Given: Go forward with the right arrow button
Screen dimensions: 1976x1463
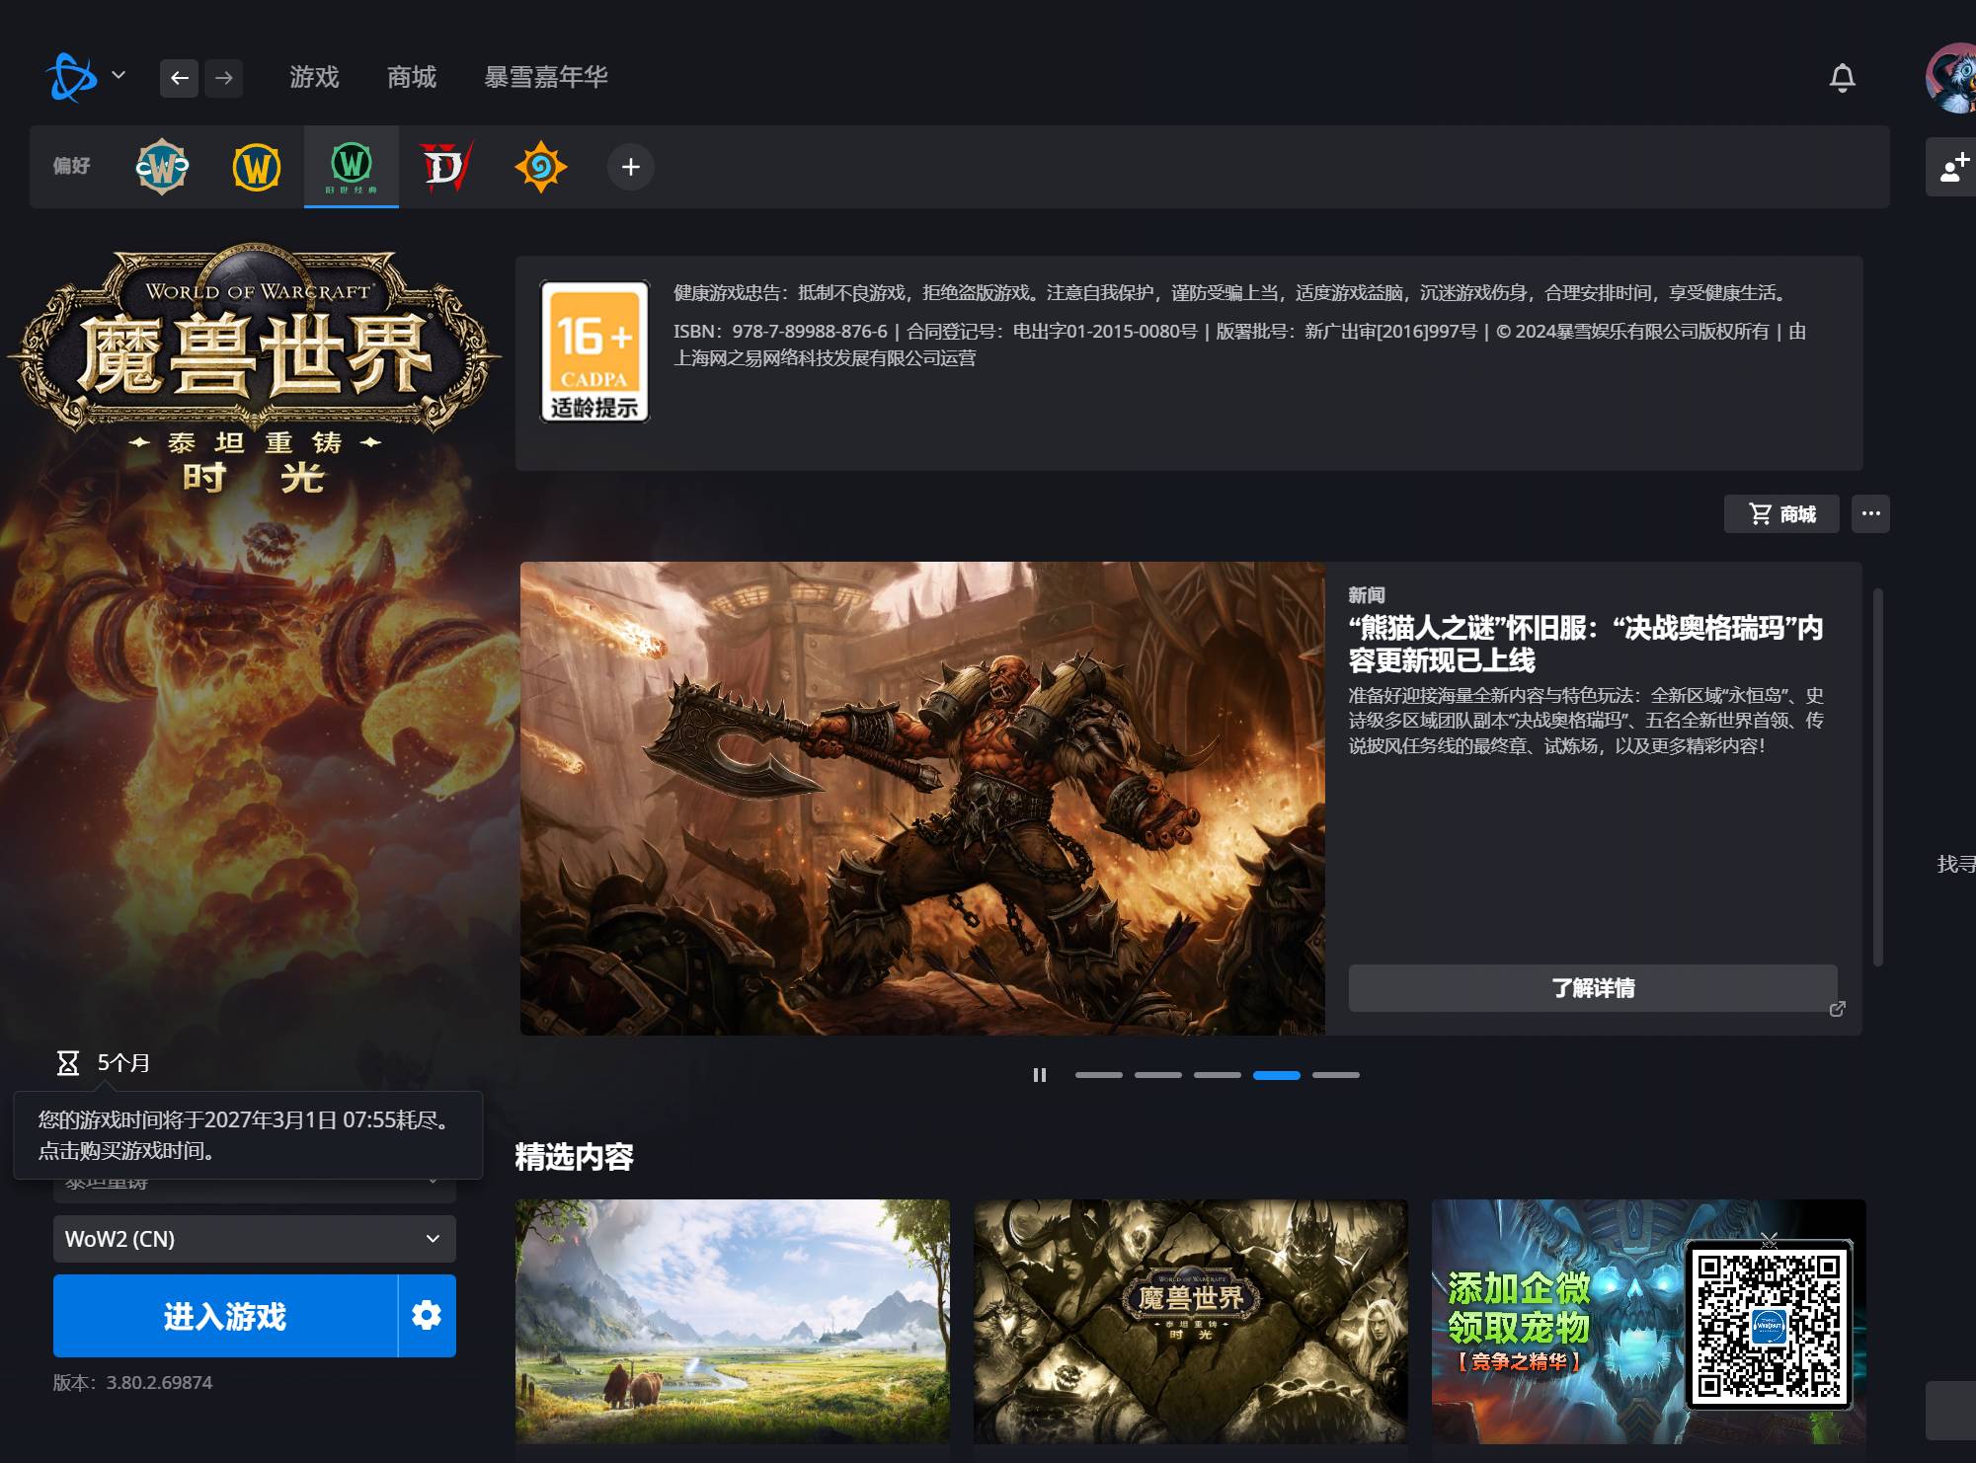Looking at the screenshot, I should pyautogui.click(x=224, y=78).
